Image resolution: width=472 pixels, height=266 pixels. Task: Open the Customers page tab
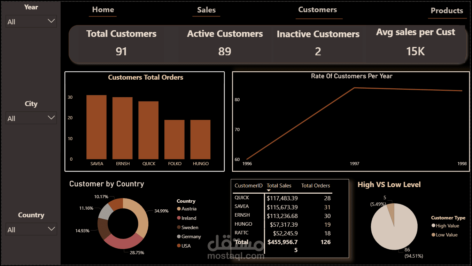[317, 10]
